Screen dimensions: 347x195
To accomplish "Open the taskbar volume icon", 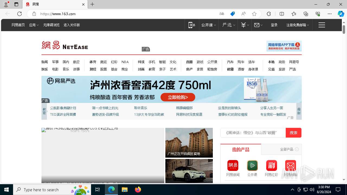I will point(312,190).
